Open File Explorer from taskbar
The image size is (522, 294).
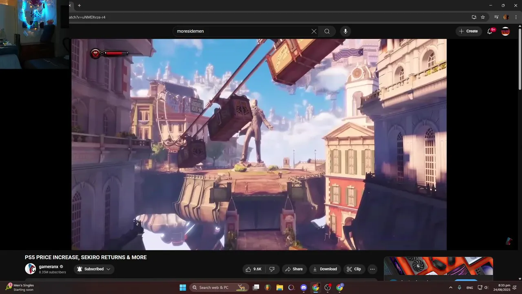[x=280, y=287]
